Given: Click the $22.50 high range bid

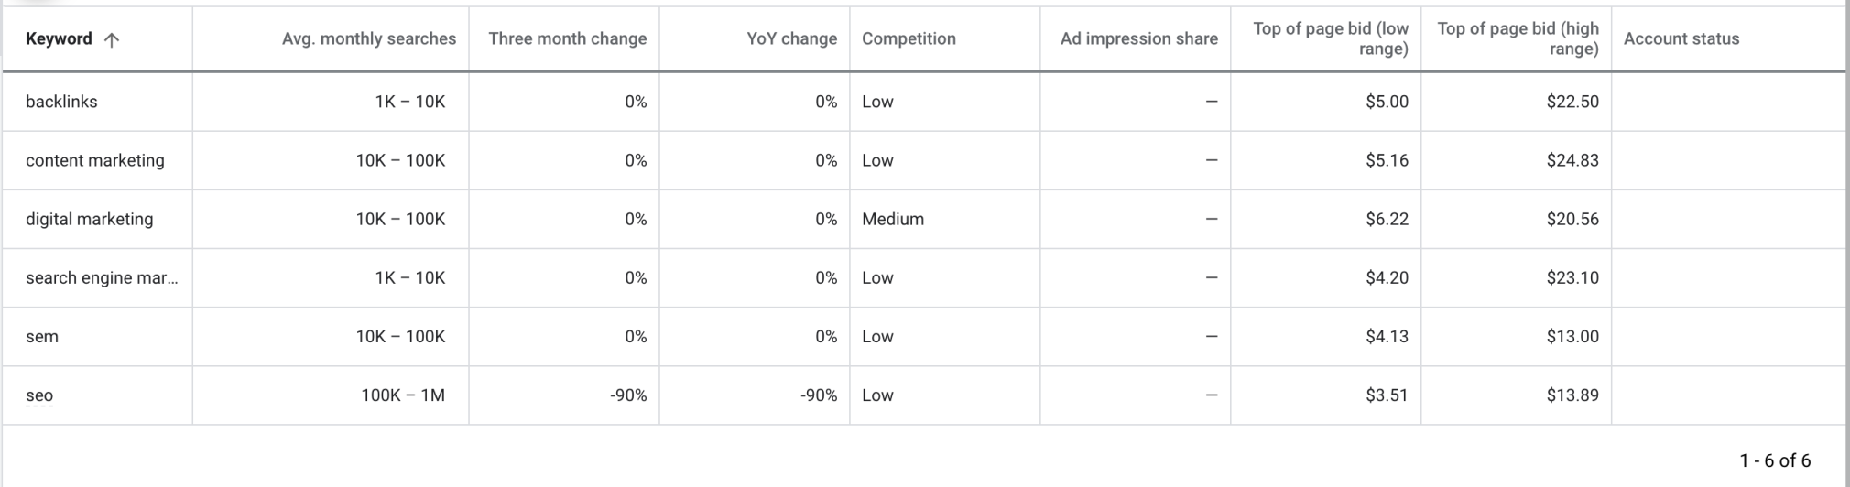Looking at the screenshot, I should (x=1572, y=102).
